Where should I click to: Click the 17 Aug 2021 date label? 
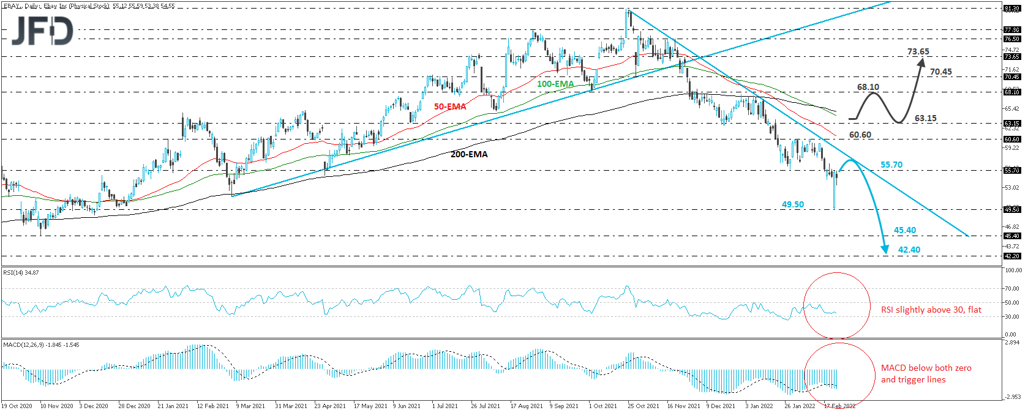click(x=527, y=406)
